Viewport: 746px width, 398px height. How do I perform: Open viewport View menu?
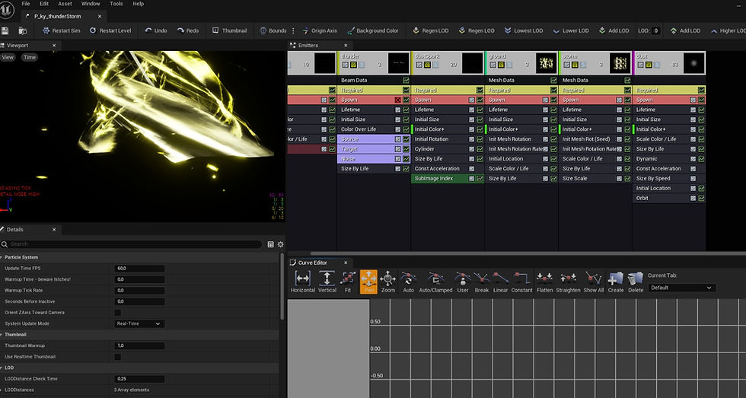[x=8, y=57]
